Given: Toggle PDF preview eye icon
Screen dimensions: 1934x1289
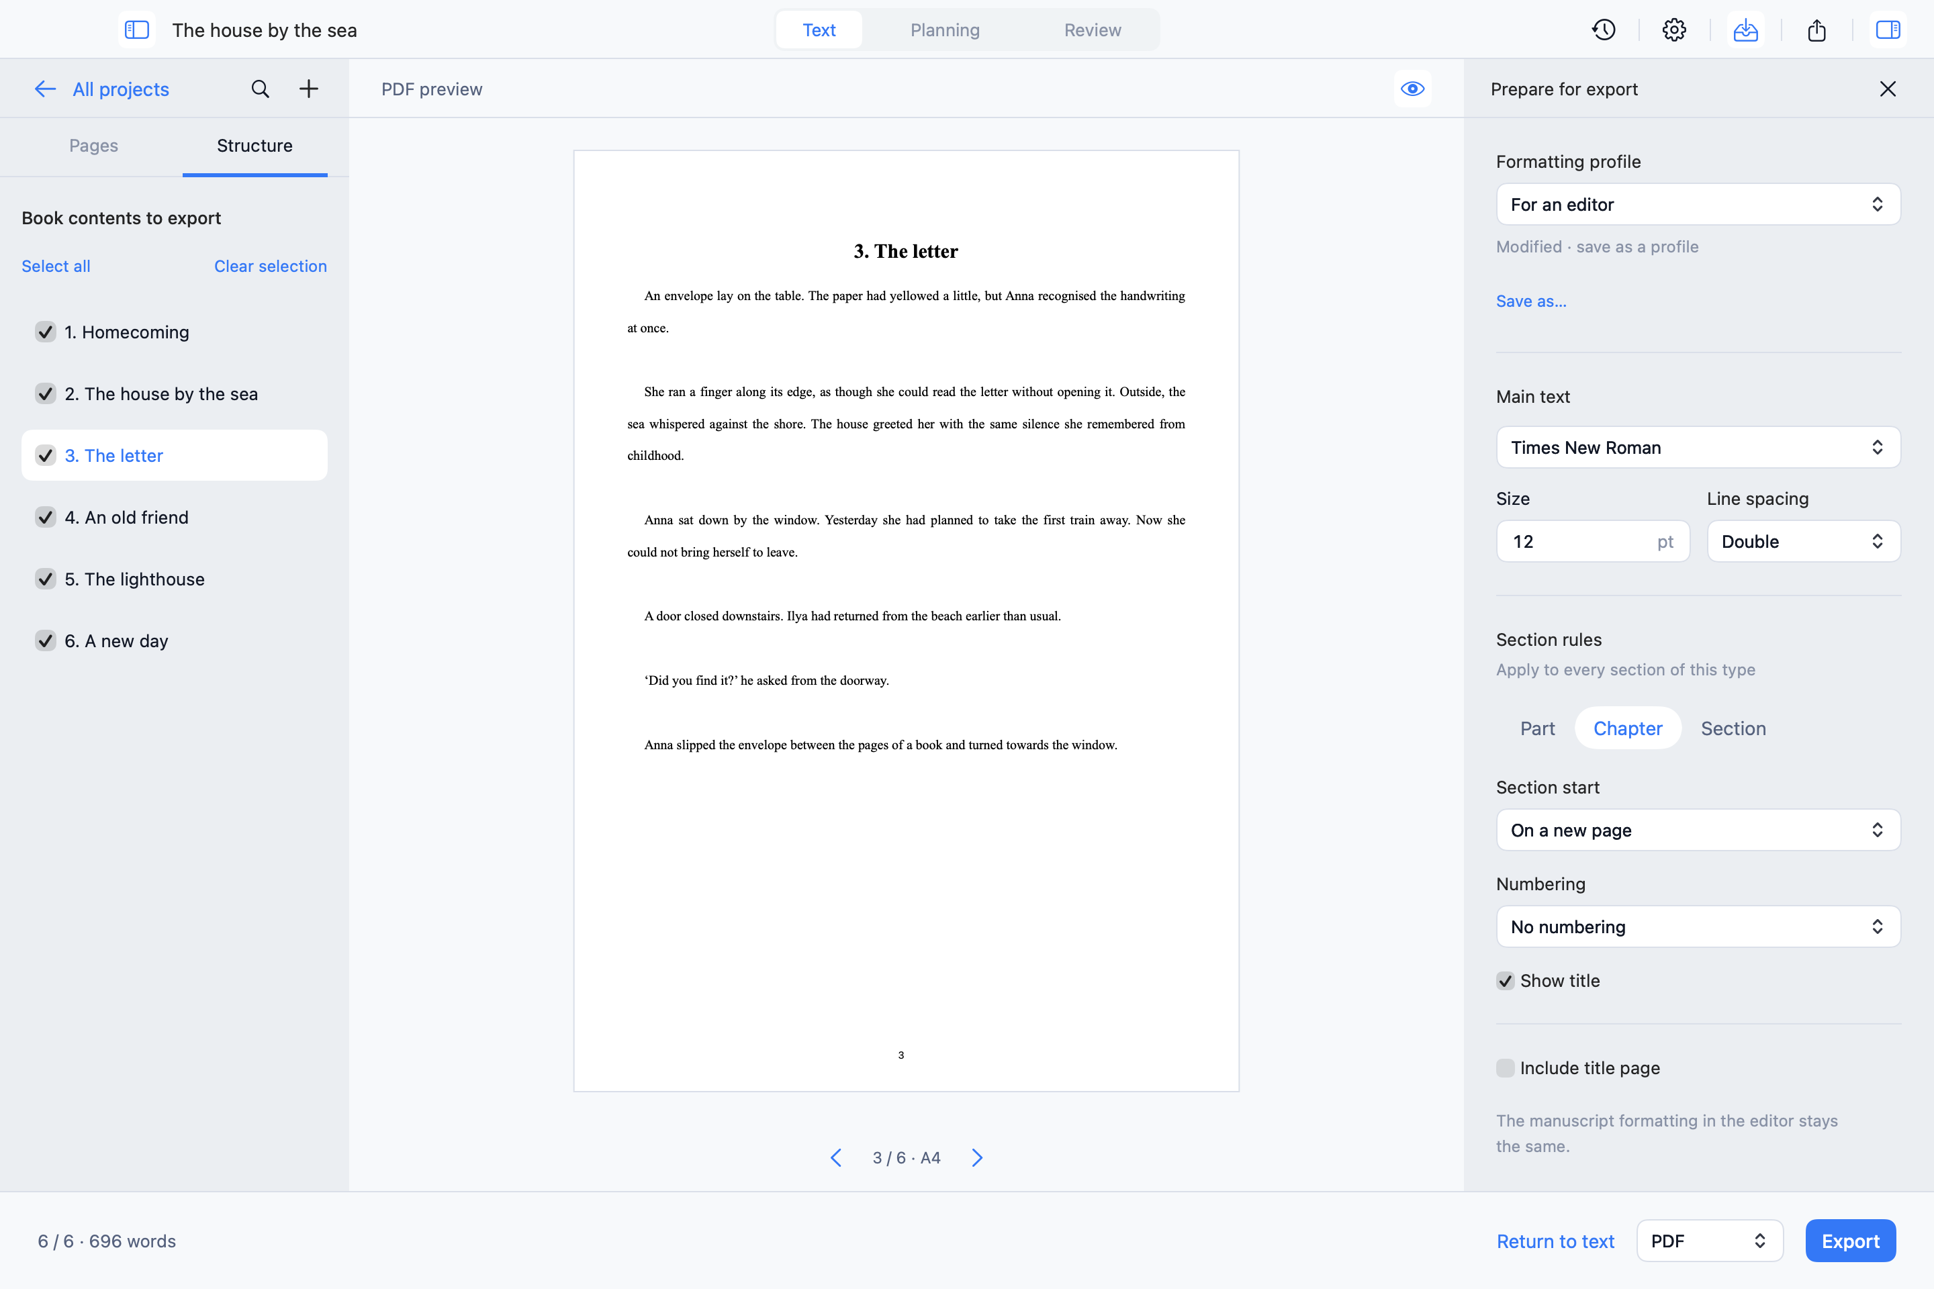Looking at the screenshot, I should point(1413,89).
